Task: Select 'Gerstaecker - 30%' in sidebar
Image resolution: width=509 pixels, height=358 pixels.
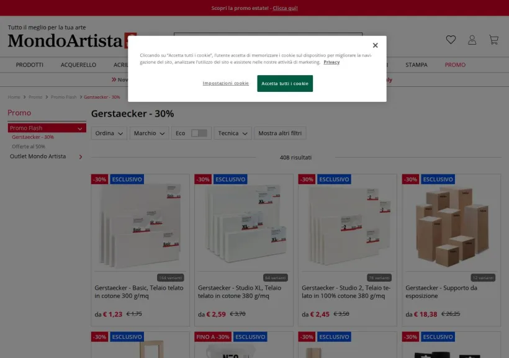Action: tap(33, 137)
